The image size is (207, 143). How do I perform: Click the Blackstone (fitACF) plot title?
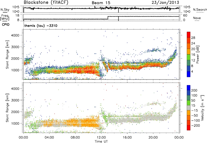click(x=46, y=2)
